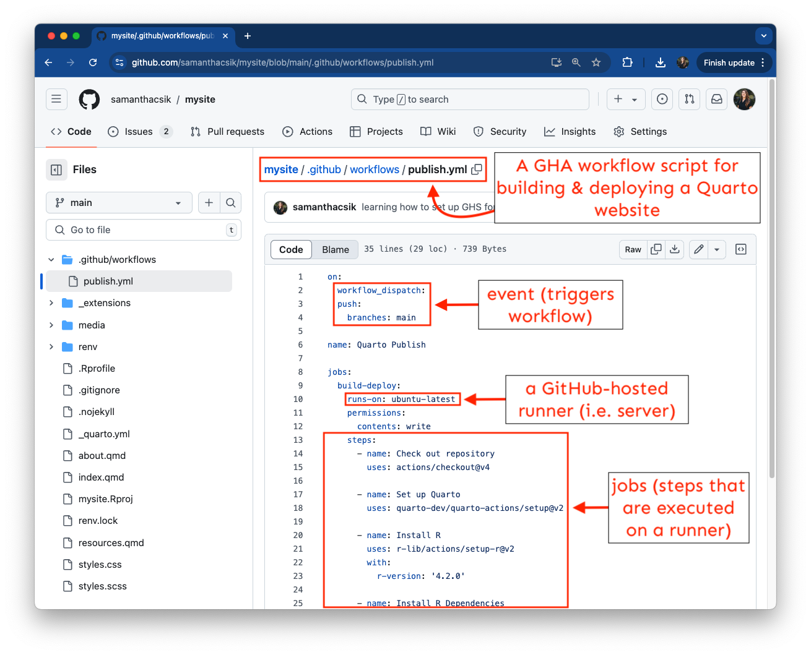Open the symbols panel icon
Viewport: 811px width, 655px height.
(740, 249)
